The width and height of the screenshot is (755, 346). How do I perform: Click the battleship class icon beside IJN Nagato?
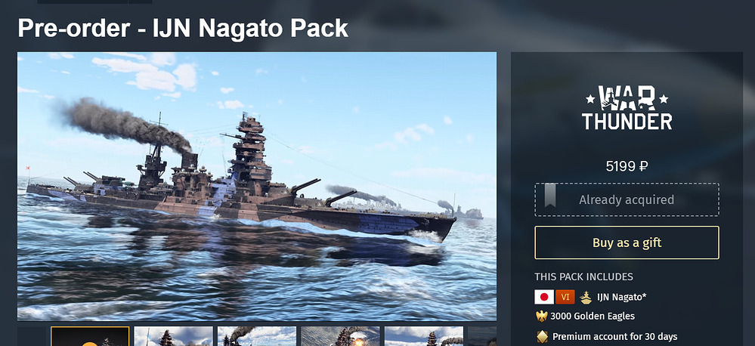[586, 297]
